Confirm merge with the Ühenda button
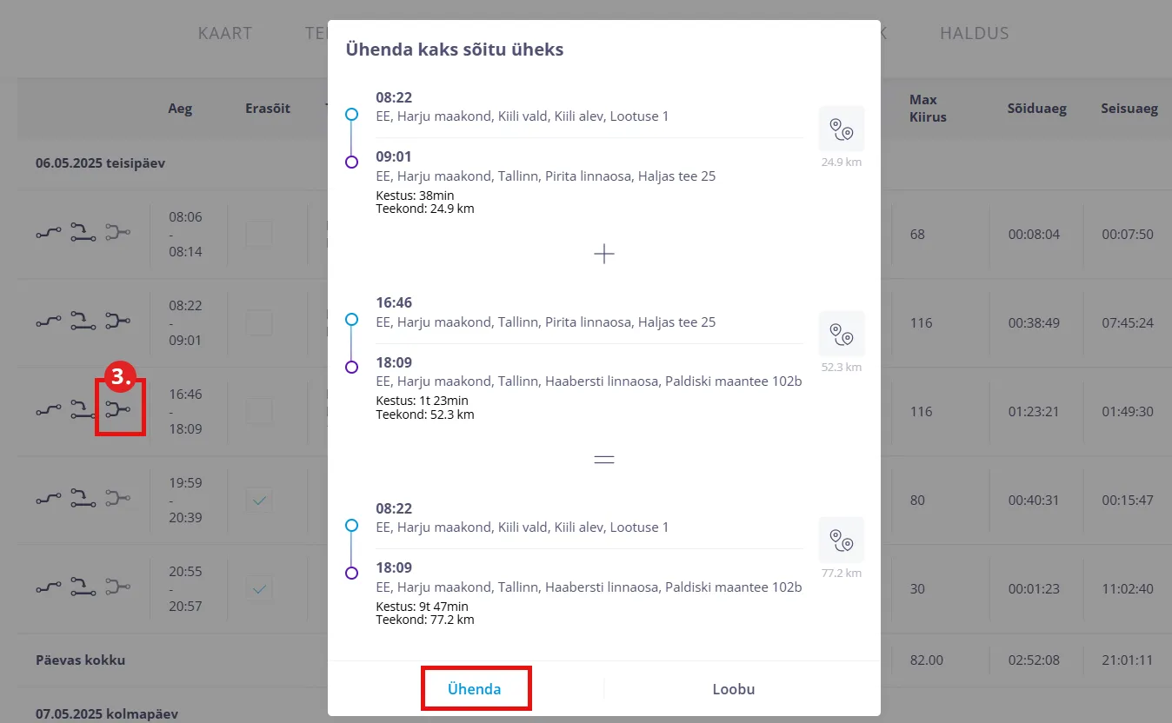Image resolution: width=1172 pixels, height=723 pixels. 475,689
